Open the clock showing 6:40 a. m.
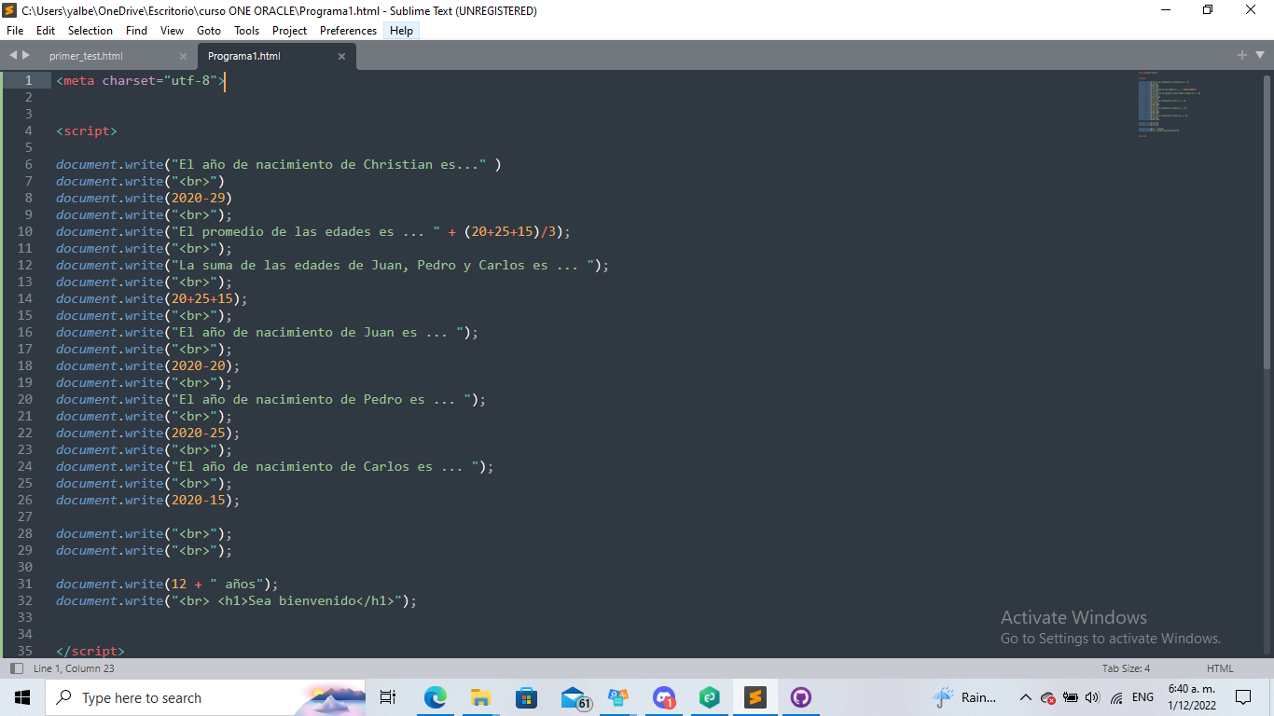1274x716 pixels. (1192, 697)
